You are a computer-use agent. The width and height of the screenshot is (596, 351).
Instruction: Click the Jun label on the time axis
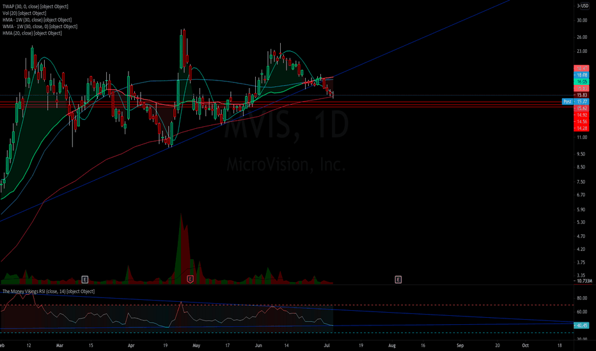coord(258,345)
